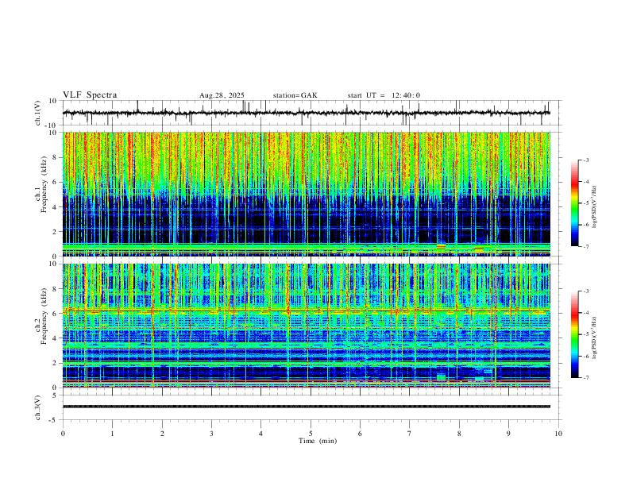Click the ch.1 log(PSD) colorbar label

(x=595, y=206)
